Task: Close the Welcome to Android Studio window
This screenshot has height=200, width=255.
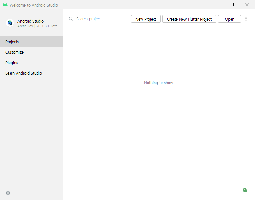Action: point(247,5)
